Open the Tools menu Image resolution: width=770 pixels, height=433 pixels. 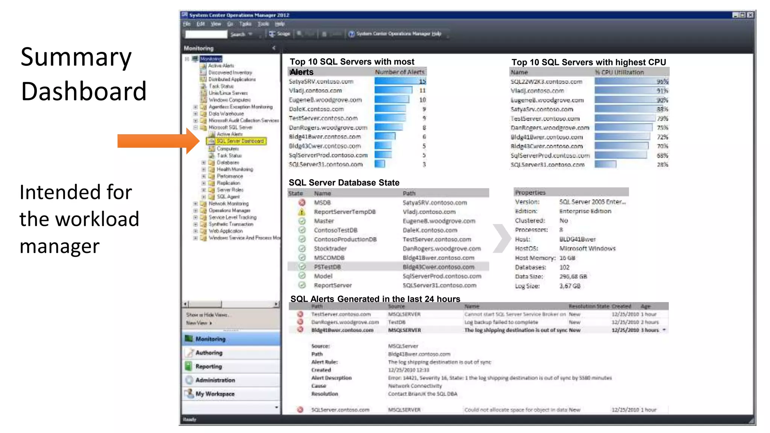tap(263, 24)
